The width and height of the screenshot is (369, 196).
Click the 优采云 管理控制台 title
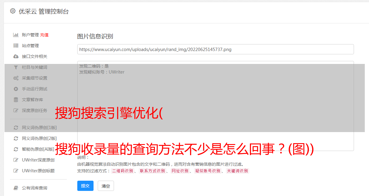(44, 11)
